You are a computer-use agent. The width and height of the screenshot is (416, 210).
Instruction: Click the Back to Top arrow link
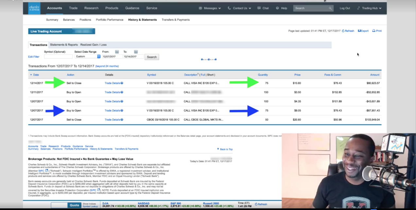click(x=225, y=149)
